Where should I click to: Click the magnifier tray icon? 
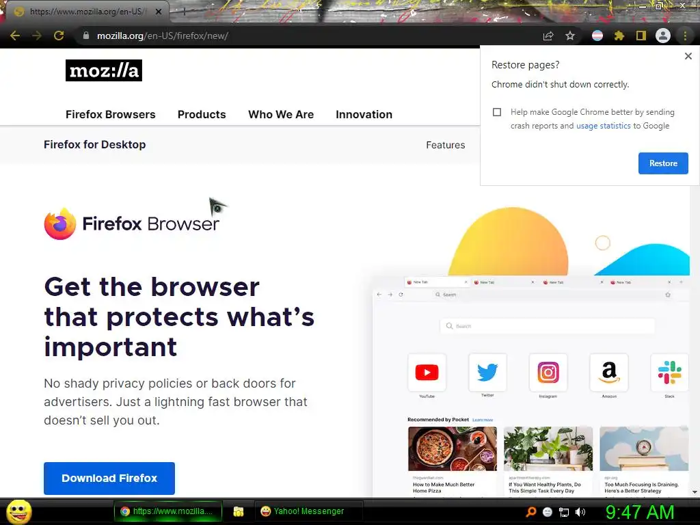pos(531,511)
